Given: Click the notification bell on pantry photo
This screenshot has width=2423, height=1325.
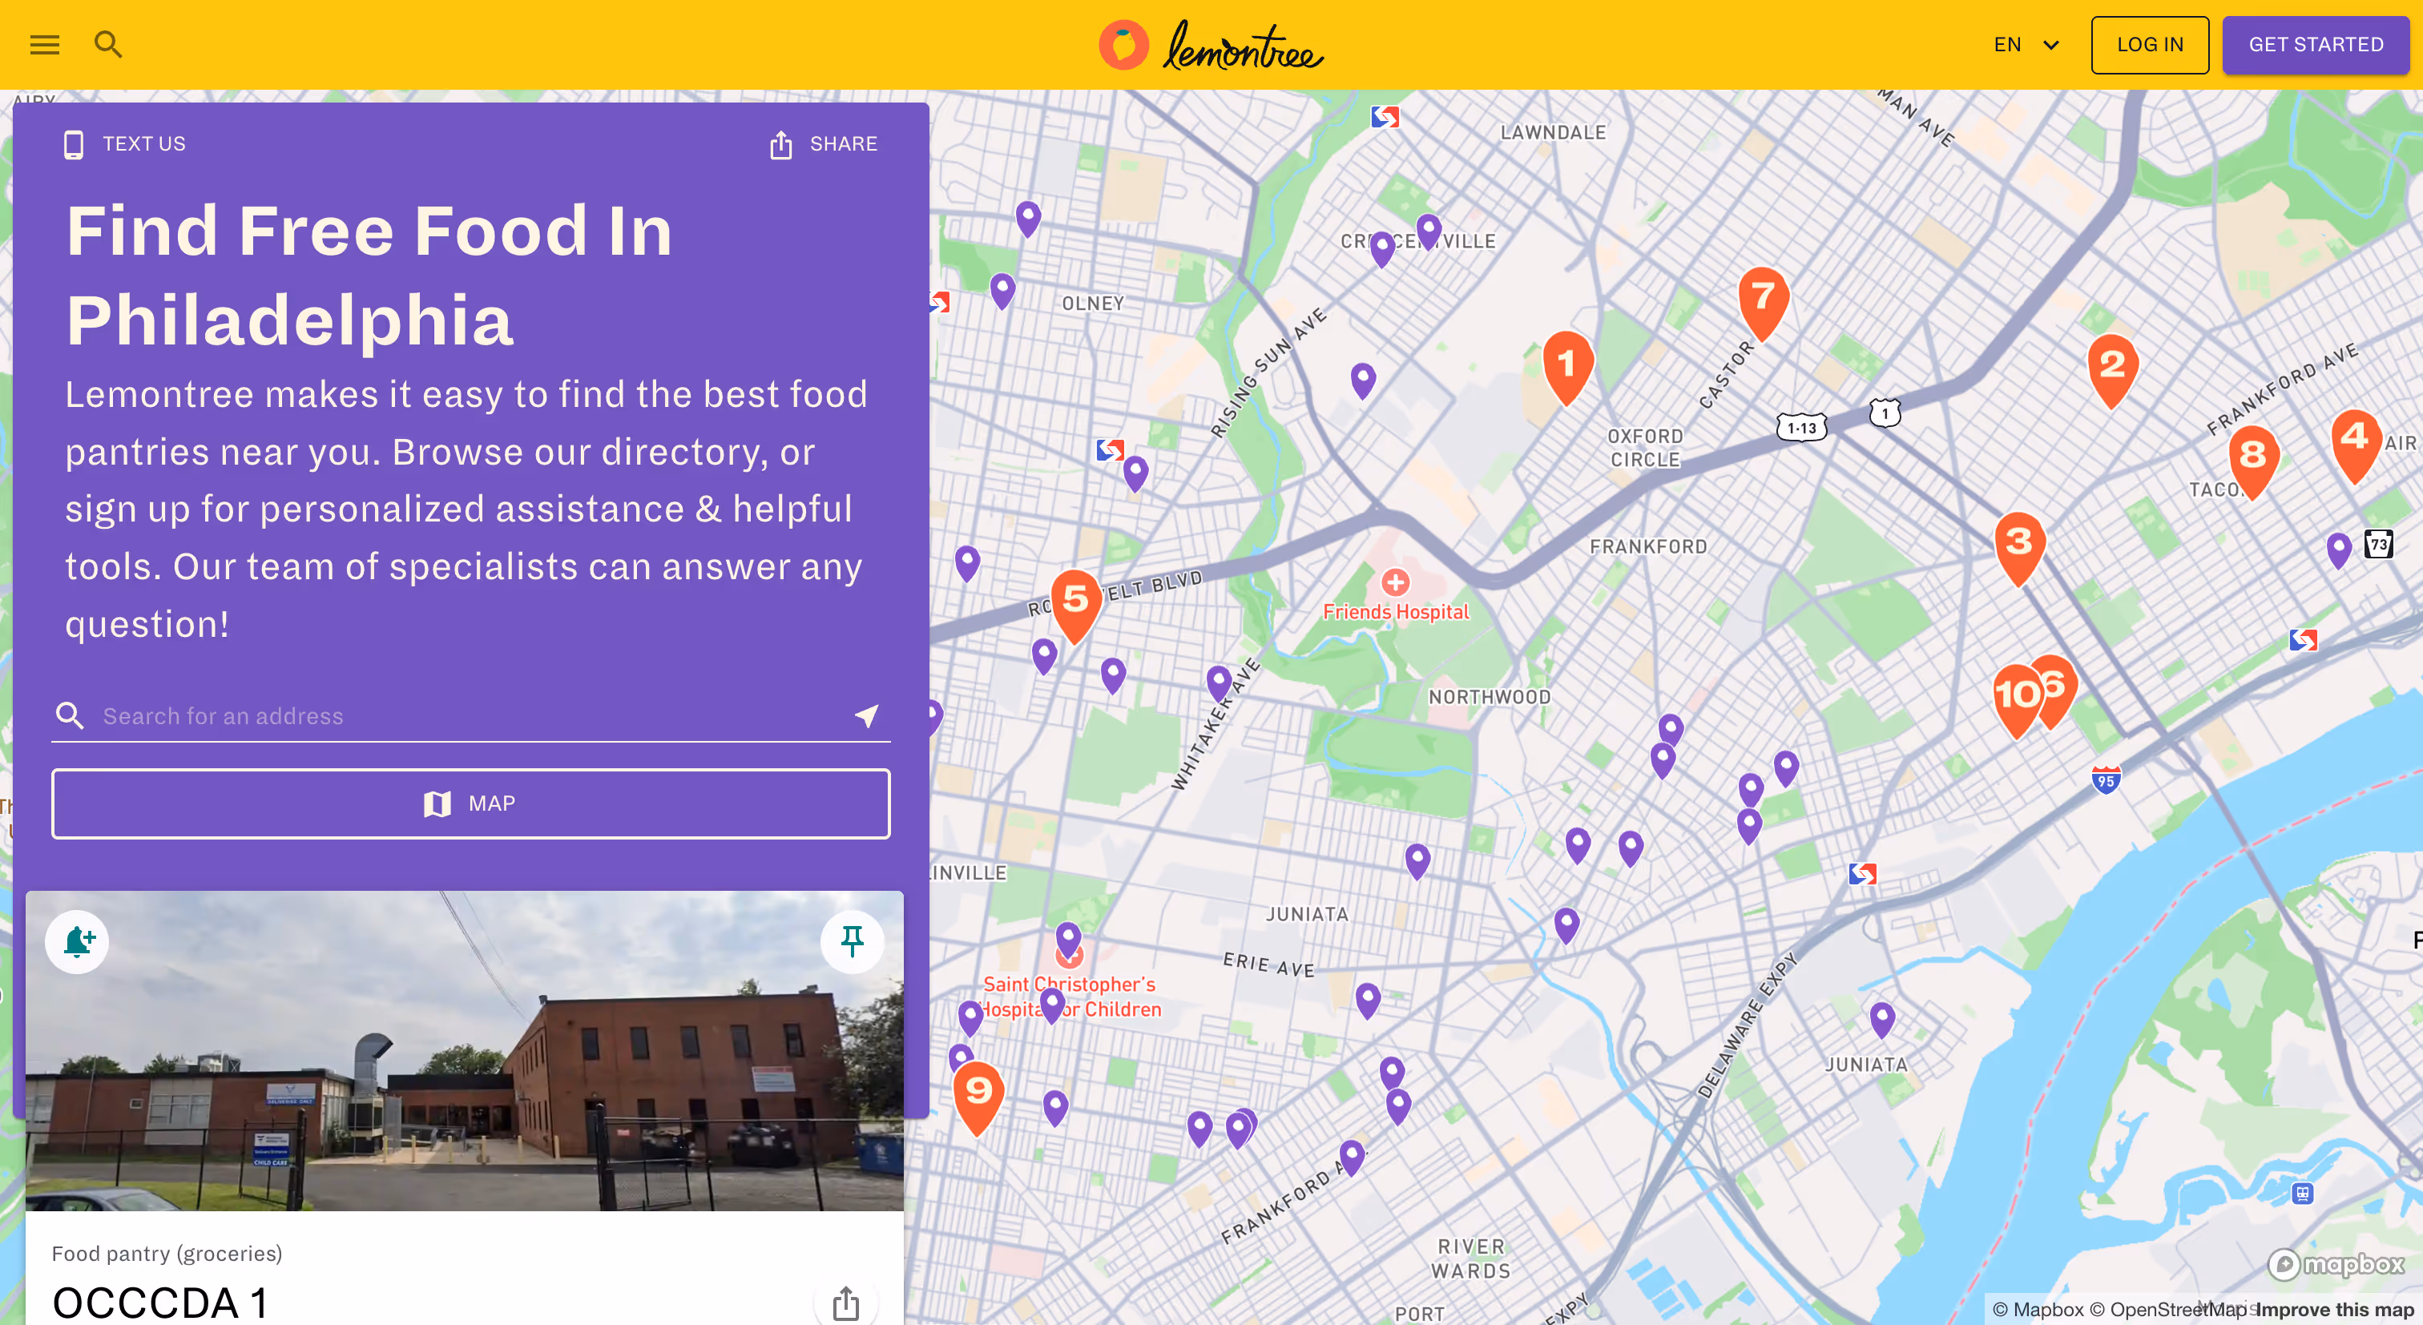Looking at the screenshot, I should [78, 941].
